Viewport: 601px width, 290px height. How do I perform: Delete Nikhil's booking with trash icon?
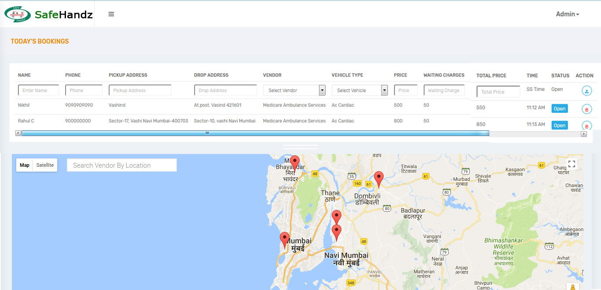coord(586,109)
